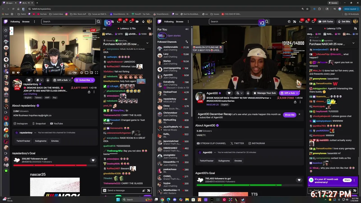Share the 47 month sub anniversary
This screenshot has width=361, height=203.
347,180
